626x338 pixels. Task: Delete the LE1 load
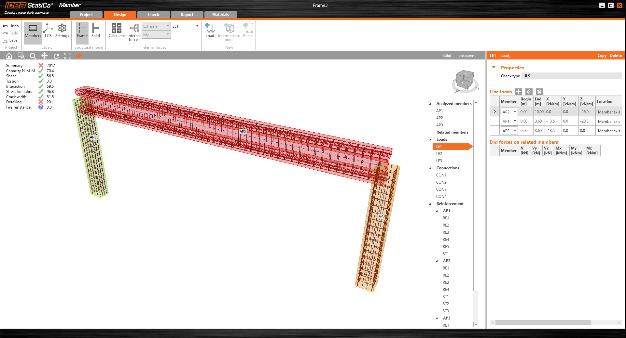616,56
